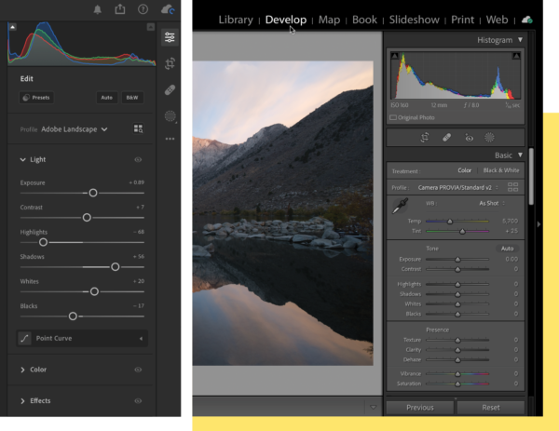
Task: Toggle Light section visibility eye
Action: (138, 159)
